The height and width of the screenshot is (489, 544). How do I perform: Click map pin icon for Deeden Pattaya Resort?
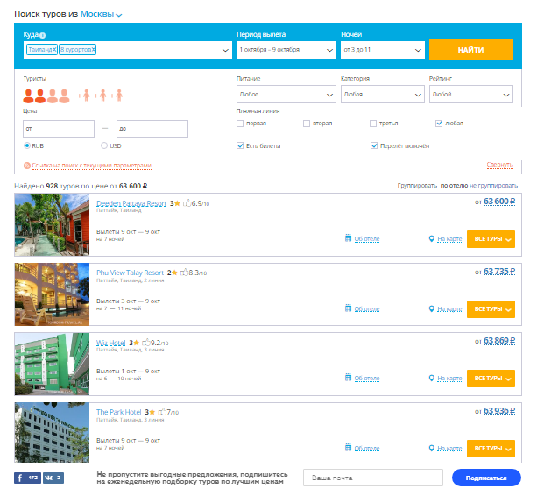coord(431,238)
